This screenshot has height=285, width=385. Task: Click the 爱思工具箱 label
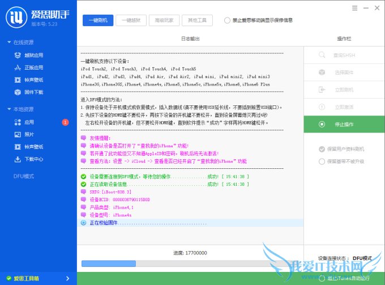(26, 278)
